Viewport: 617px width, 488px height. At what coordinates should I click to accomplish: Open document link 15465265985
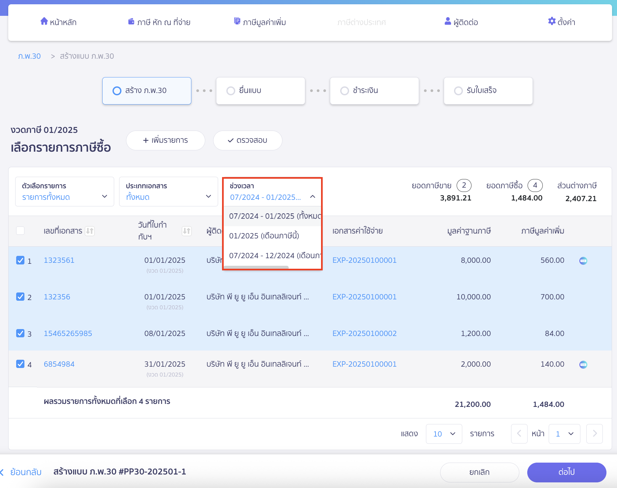click(x=68, y=333)
